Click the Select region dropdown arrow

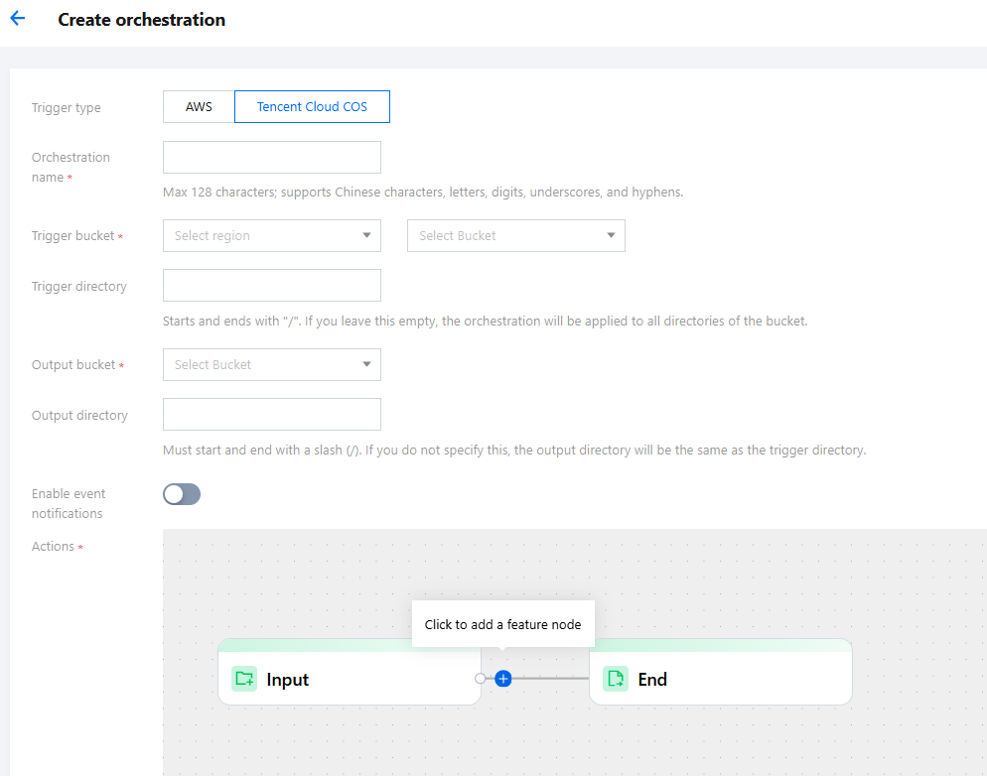click(x=366, y=236)
